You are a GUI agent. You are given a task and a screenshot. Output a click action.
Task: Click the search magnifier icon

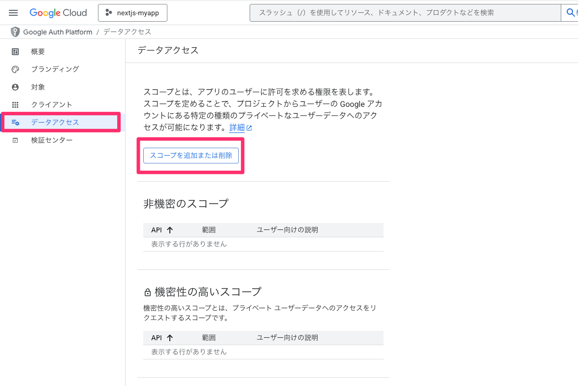(571, 13)
